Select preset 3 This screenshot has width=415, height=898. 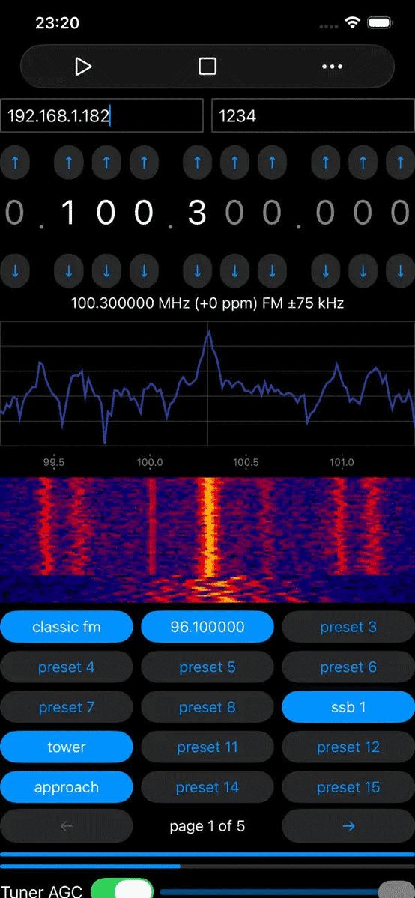(x=348, y=627)
